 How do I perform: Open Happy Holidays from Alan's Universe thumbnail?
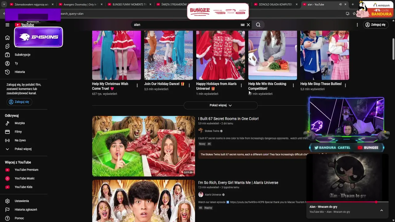[221, 55]
